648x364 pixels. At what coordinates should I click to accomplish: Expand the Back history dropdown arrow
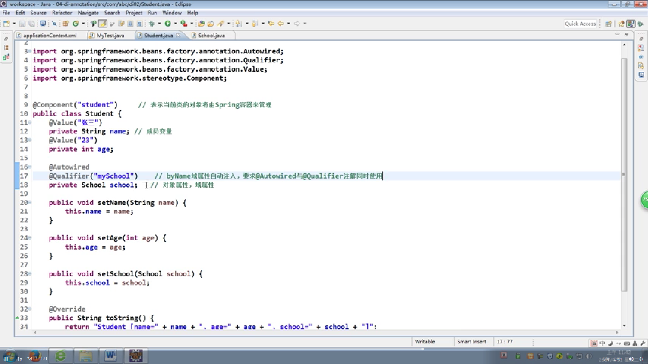point(289,24)
